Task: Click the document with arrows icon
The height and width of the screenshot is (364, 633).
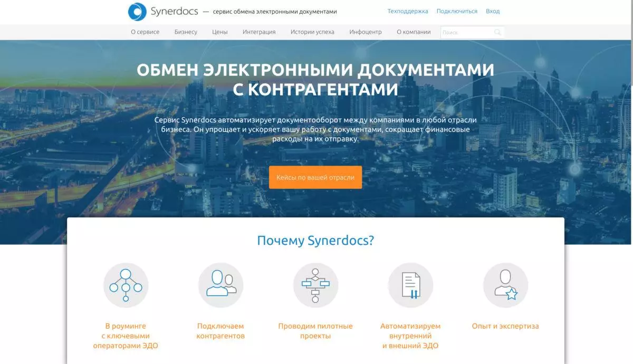Action: click(x=410, y=285)
